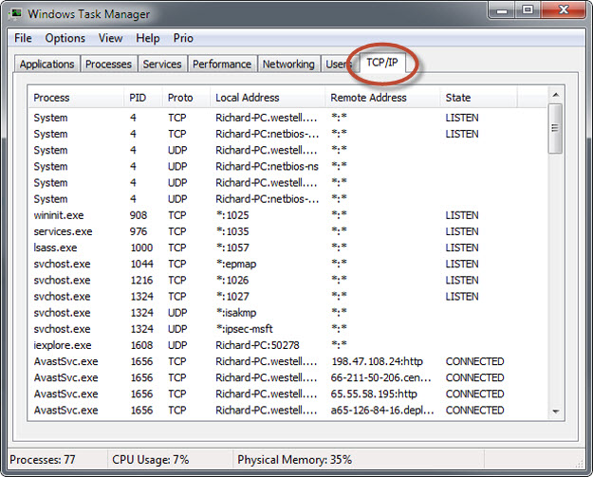
Task: Open the Help menu
Action: (x=147, y=38)
